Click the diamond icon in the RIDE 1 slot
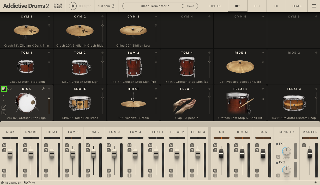The image size is (320, 185). (263, 53)
